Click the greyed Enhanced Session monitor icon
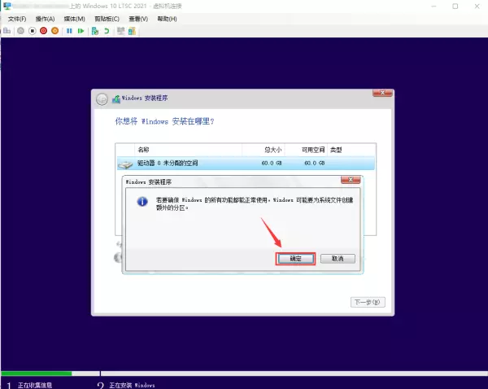 click(120, 31)
